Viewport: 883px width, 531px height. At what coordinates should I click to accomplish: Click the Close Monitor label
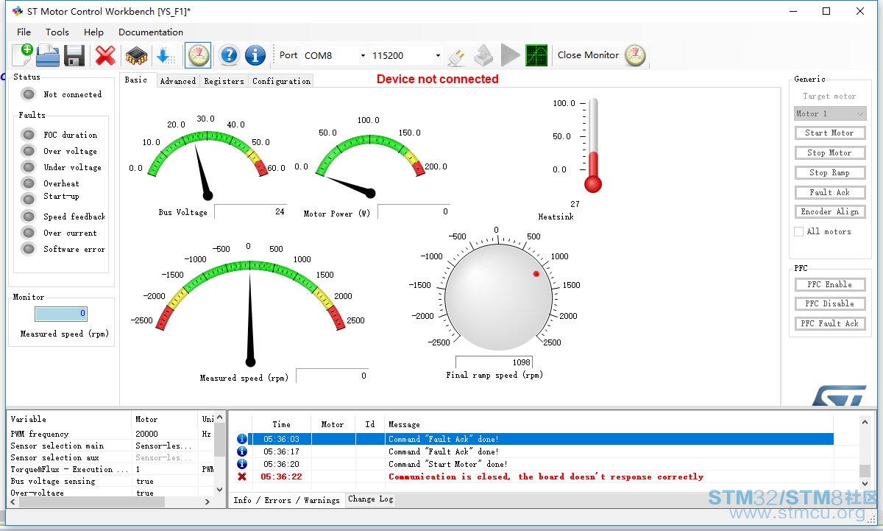[588, 55]
